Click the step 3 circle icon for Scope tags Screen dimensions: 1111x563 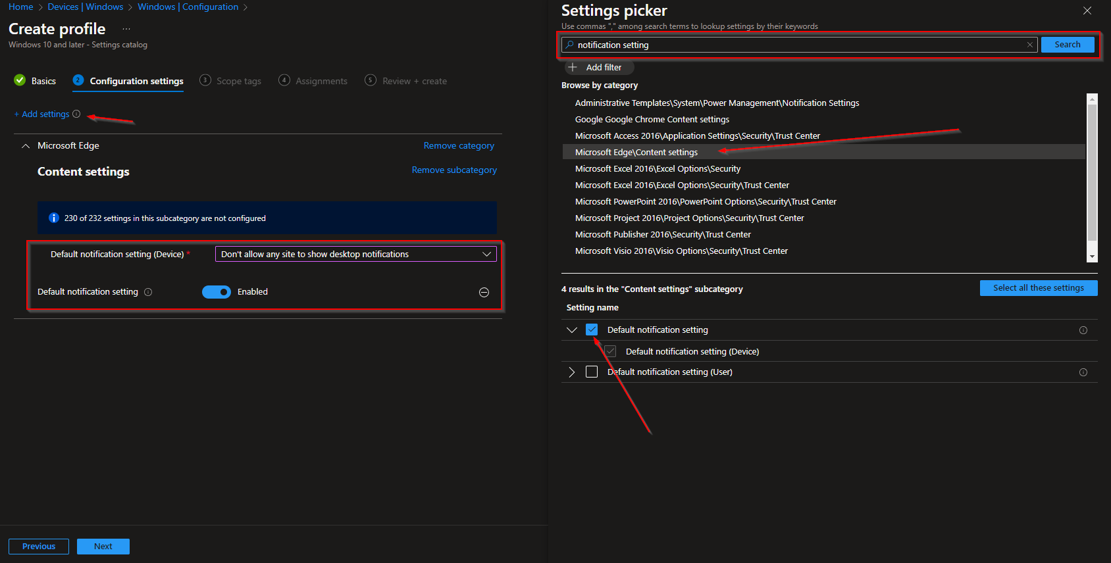(x=205, y=80)
